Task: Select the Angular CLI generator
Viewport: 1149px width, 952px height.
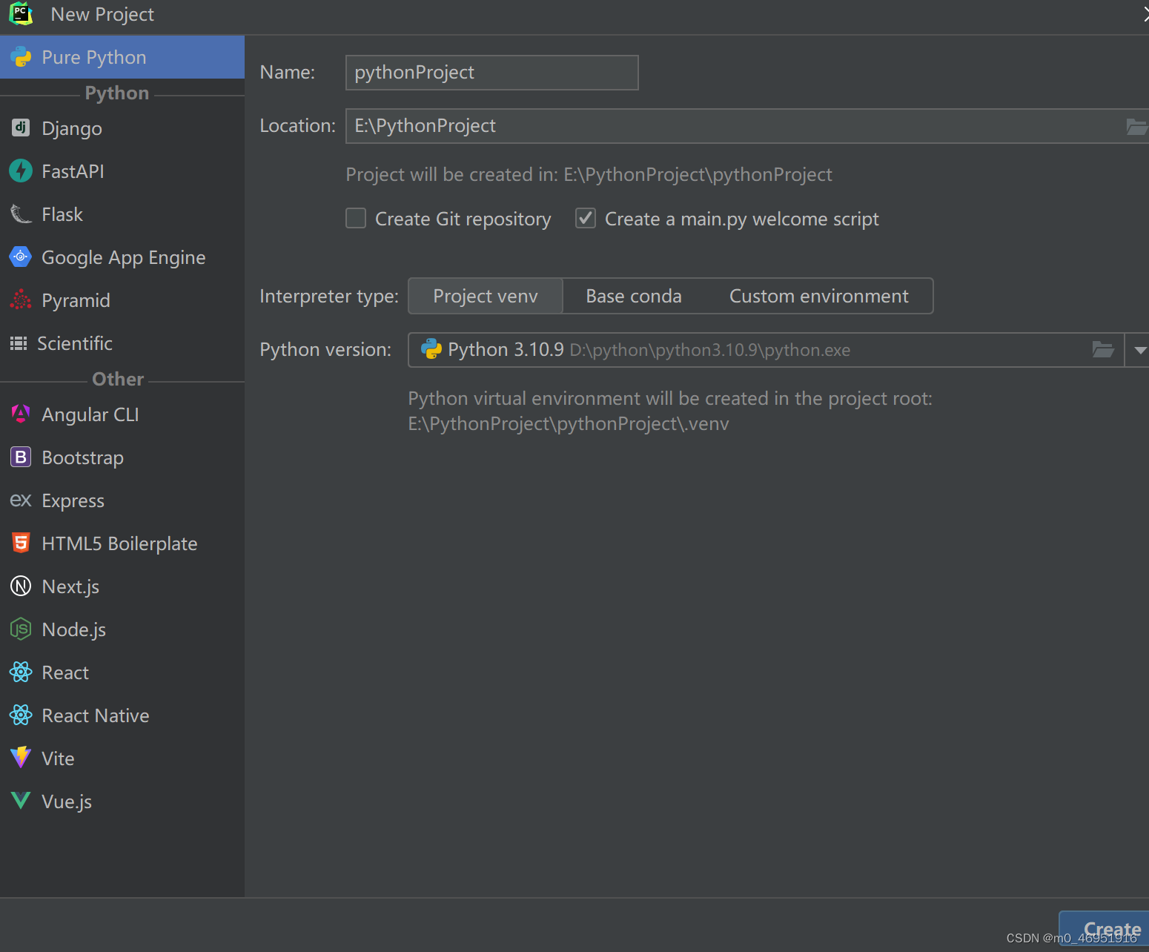Action: (x=90, y=414)
